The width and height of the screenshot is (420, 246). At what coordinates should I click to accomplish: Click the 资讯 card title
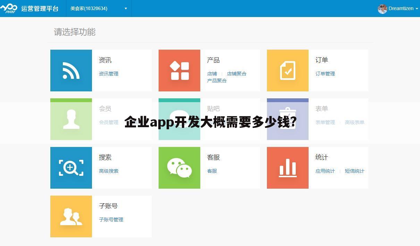[x=105, y=60]
